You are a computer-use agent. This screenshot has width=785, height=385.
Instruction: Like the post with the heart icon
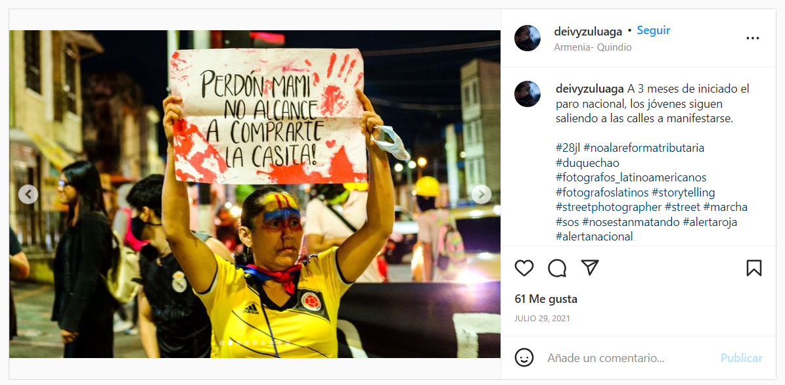pos(524,268)
